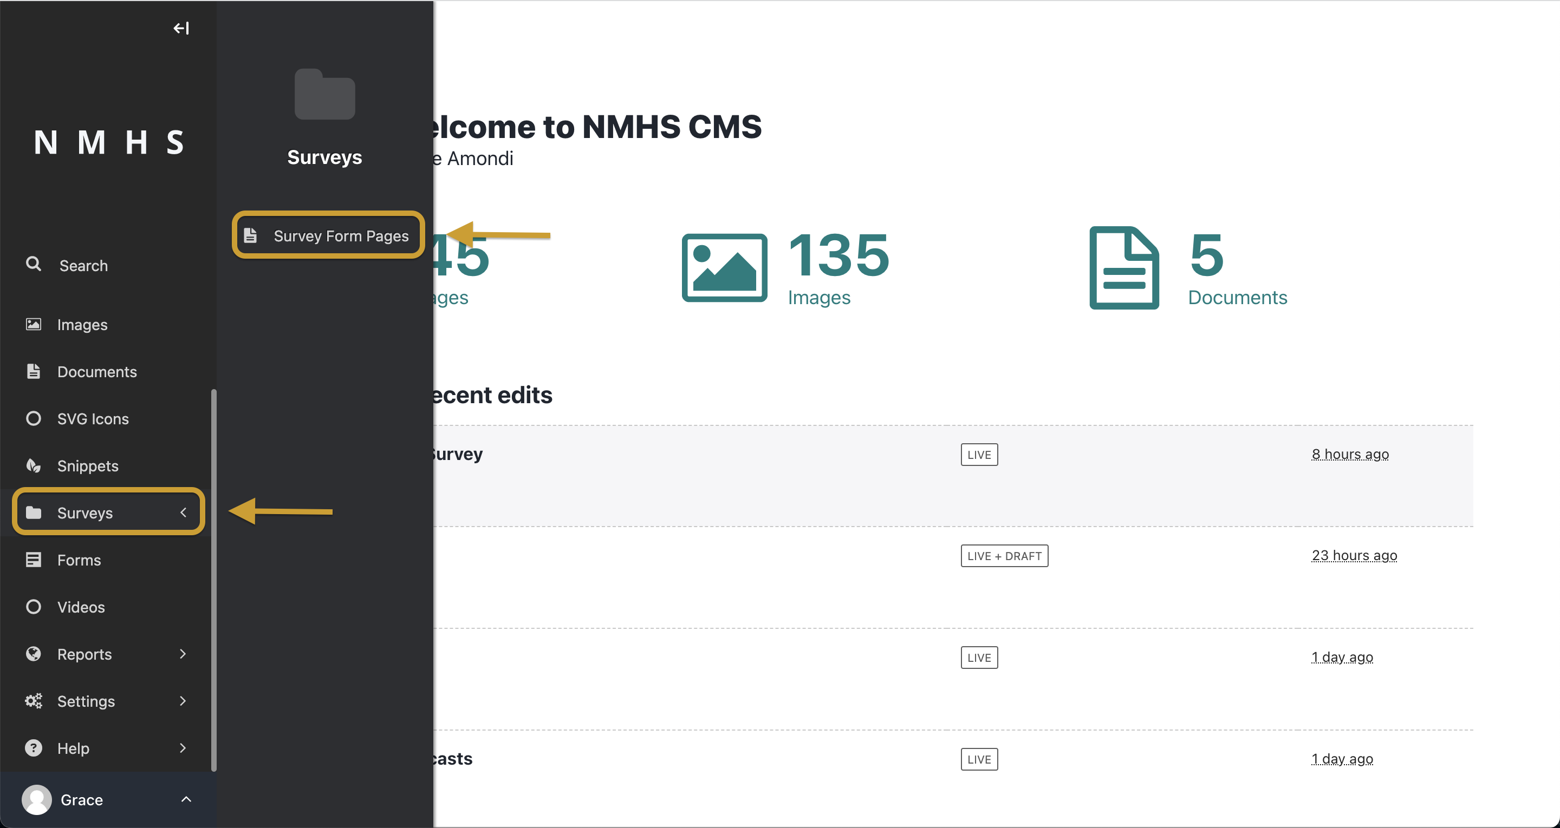Click the Documents icon in sidebar

[34, 371]
